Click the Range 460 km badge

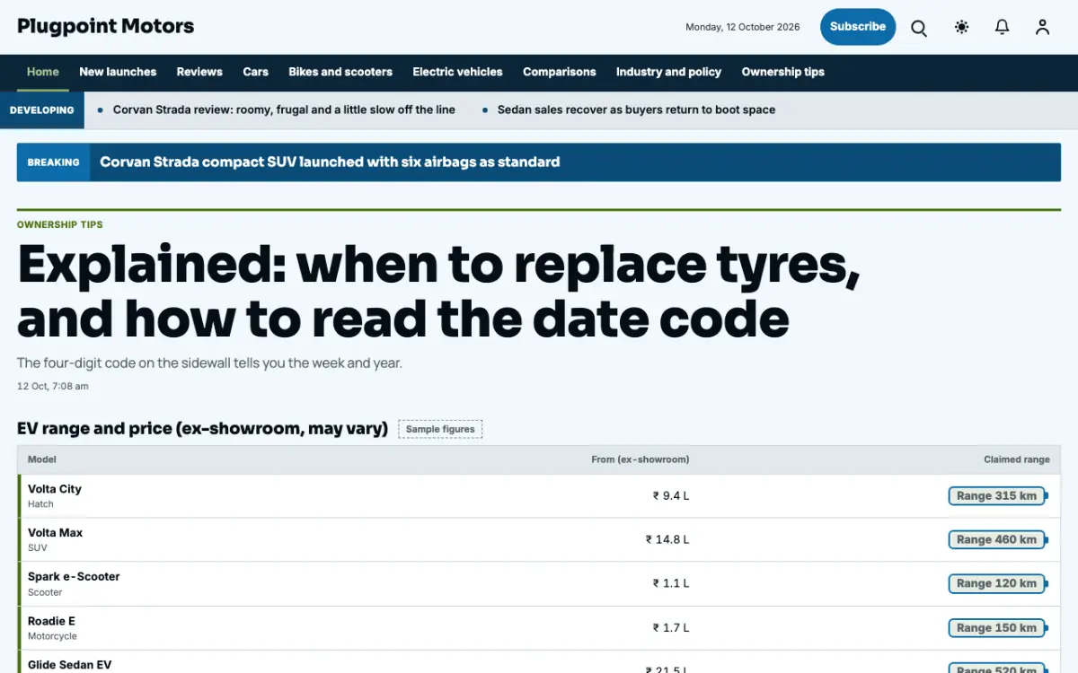coord(996,540)
